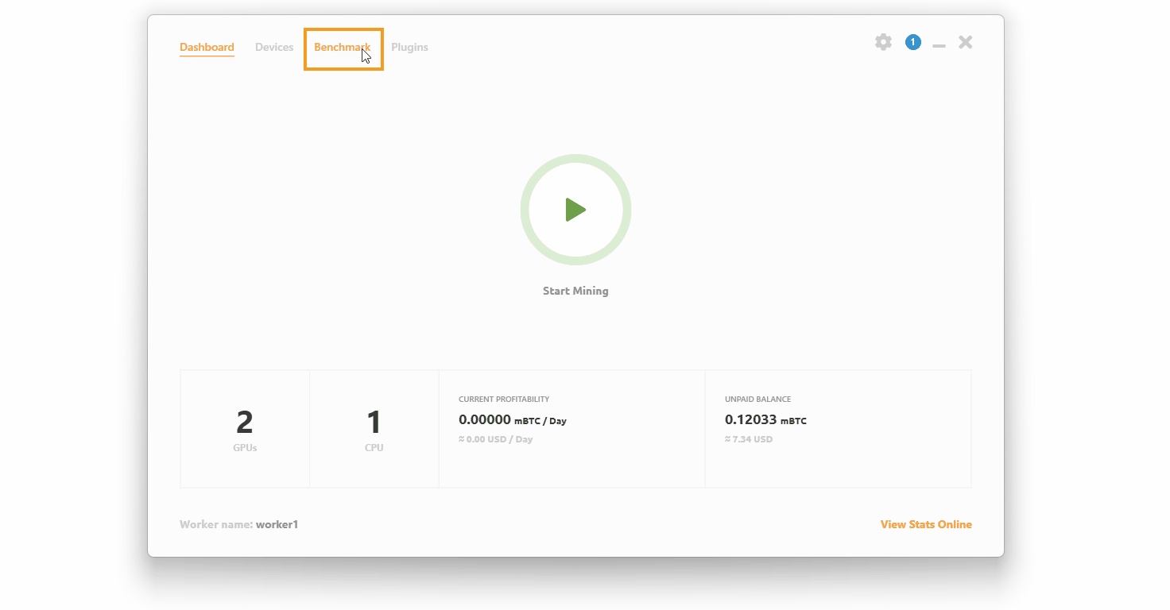
Task: Switch to the Devices tab
Action: pos(274,47)
